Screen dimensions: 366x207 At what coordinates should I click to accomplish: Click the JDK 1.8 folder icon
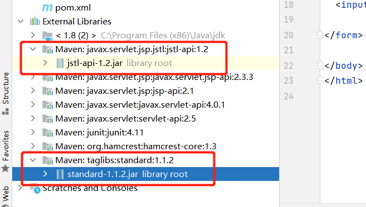47,36
